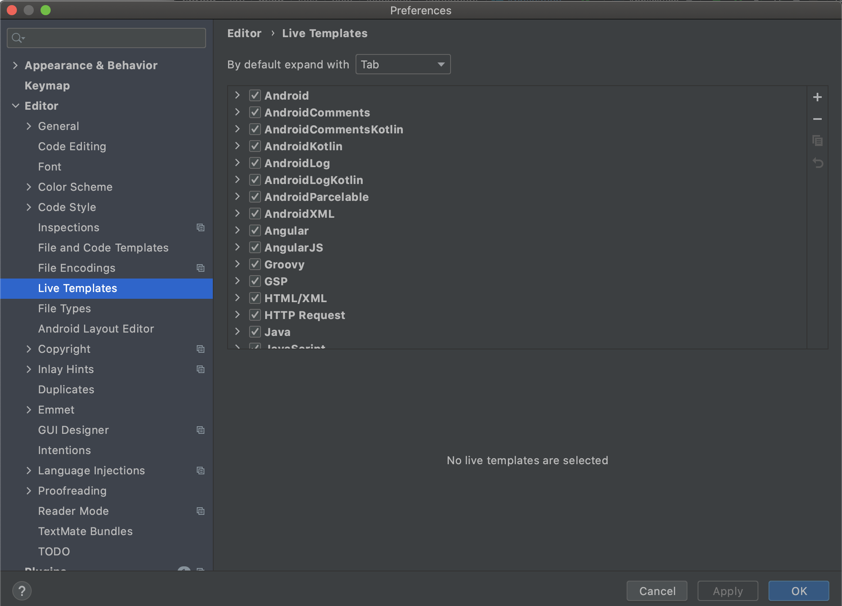Go to File Types settings
842x606 pixels.
point(65,308)
